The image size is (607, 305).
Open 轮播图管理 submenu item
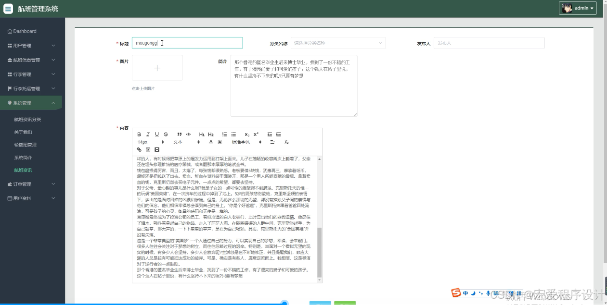click(25, 145)
